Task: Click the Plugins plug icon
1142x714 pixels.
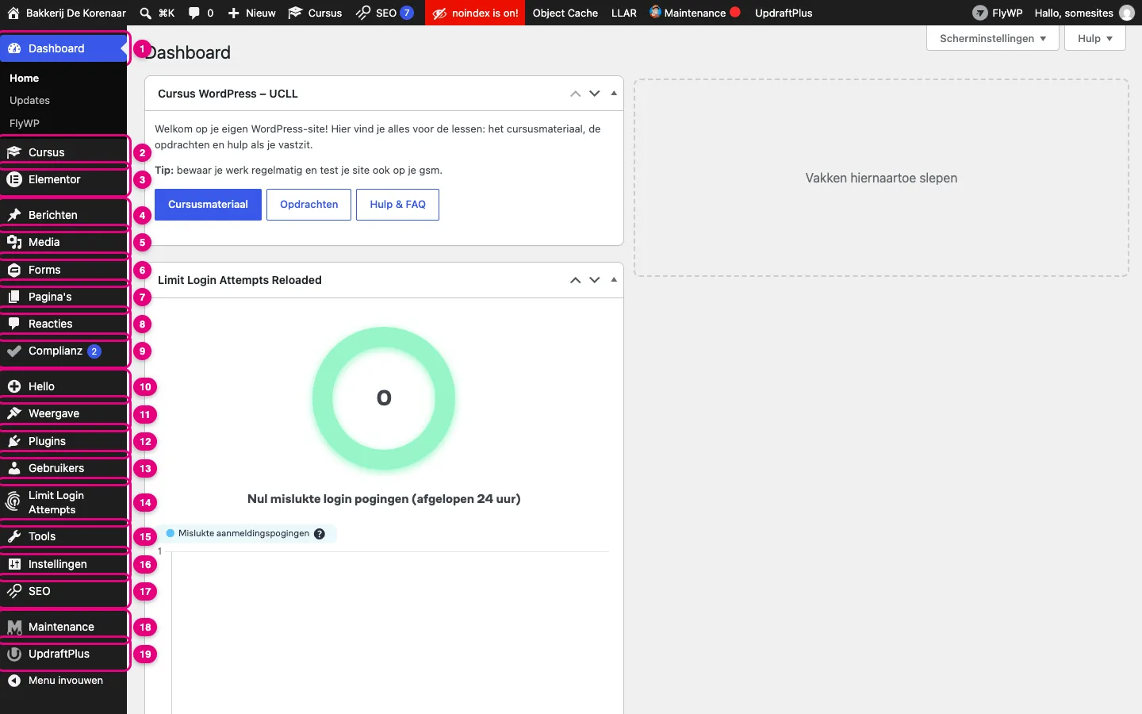Action: (14, 441)
